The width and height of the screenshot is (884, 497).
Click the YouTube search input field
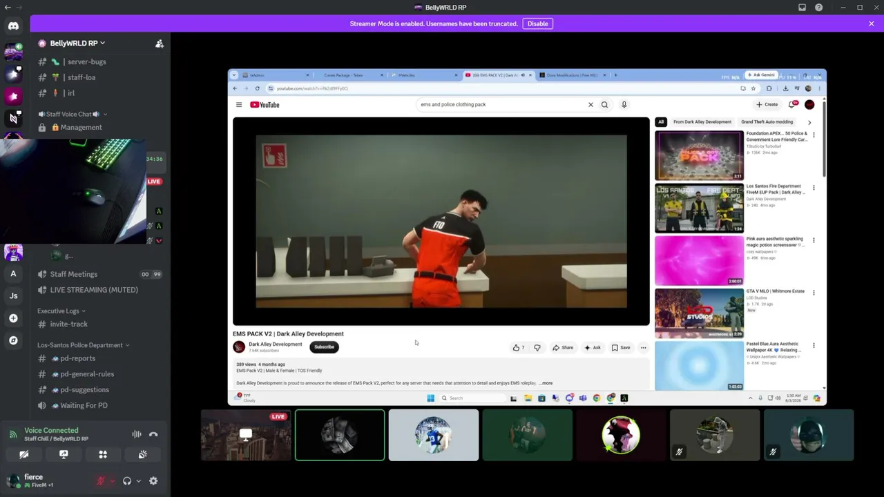[501, 105]
